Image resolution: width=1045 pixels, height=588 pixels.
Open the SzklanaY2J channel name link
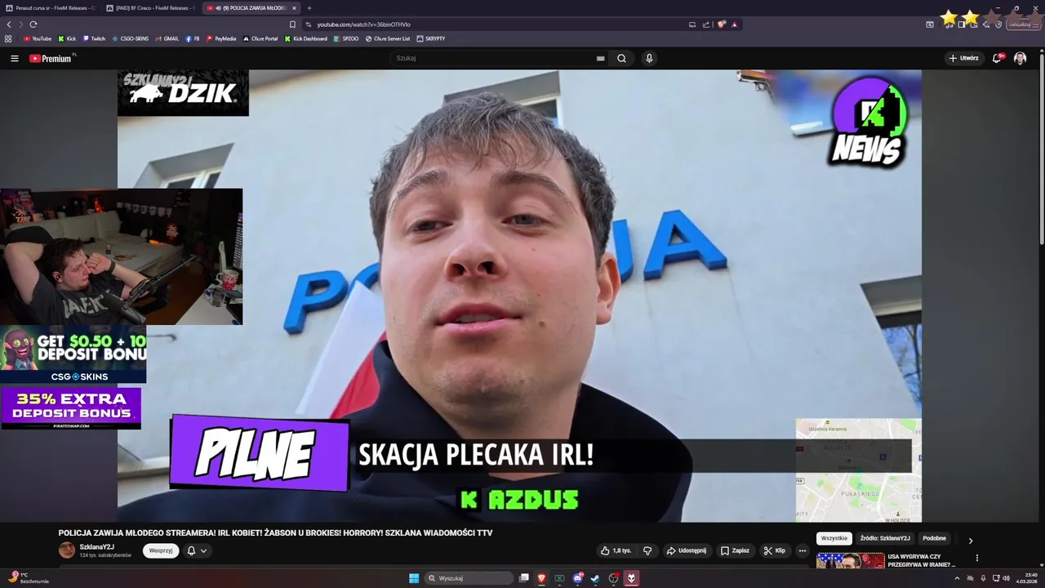[x=96, y=547]
